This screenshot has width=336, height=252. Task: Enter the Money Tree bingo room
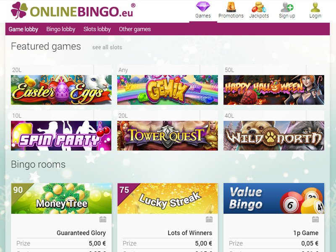coord(61,198)
